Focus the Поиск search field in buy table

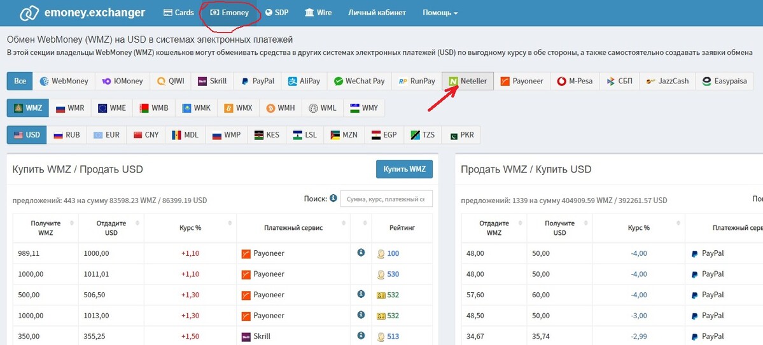tap(386, 199)
